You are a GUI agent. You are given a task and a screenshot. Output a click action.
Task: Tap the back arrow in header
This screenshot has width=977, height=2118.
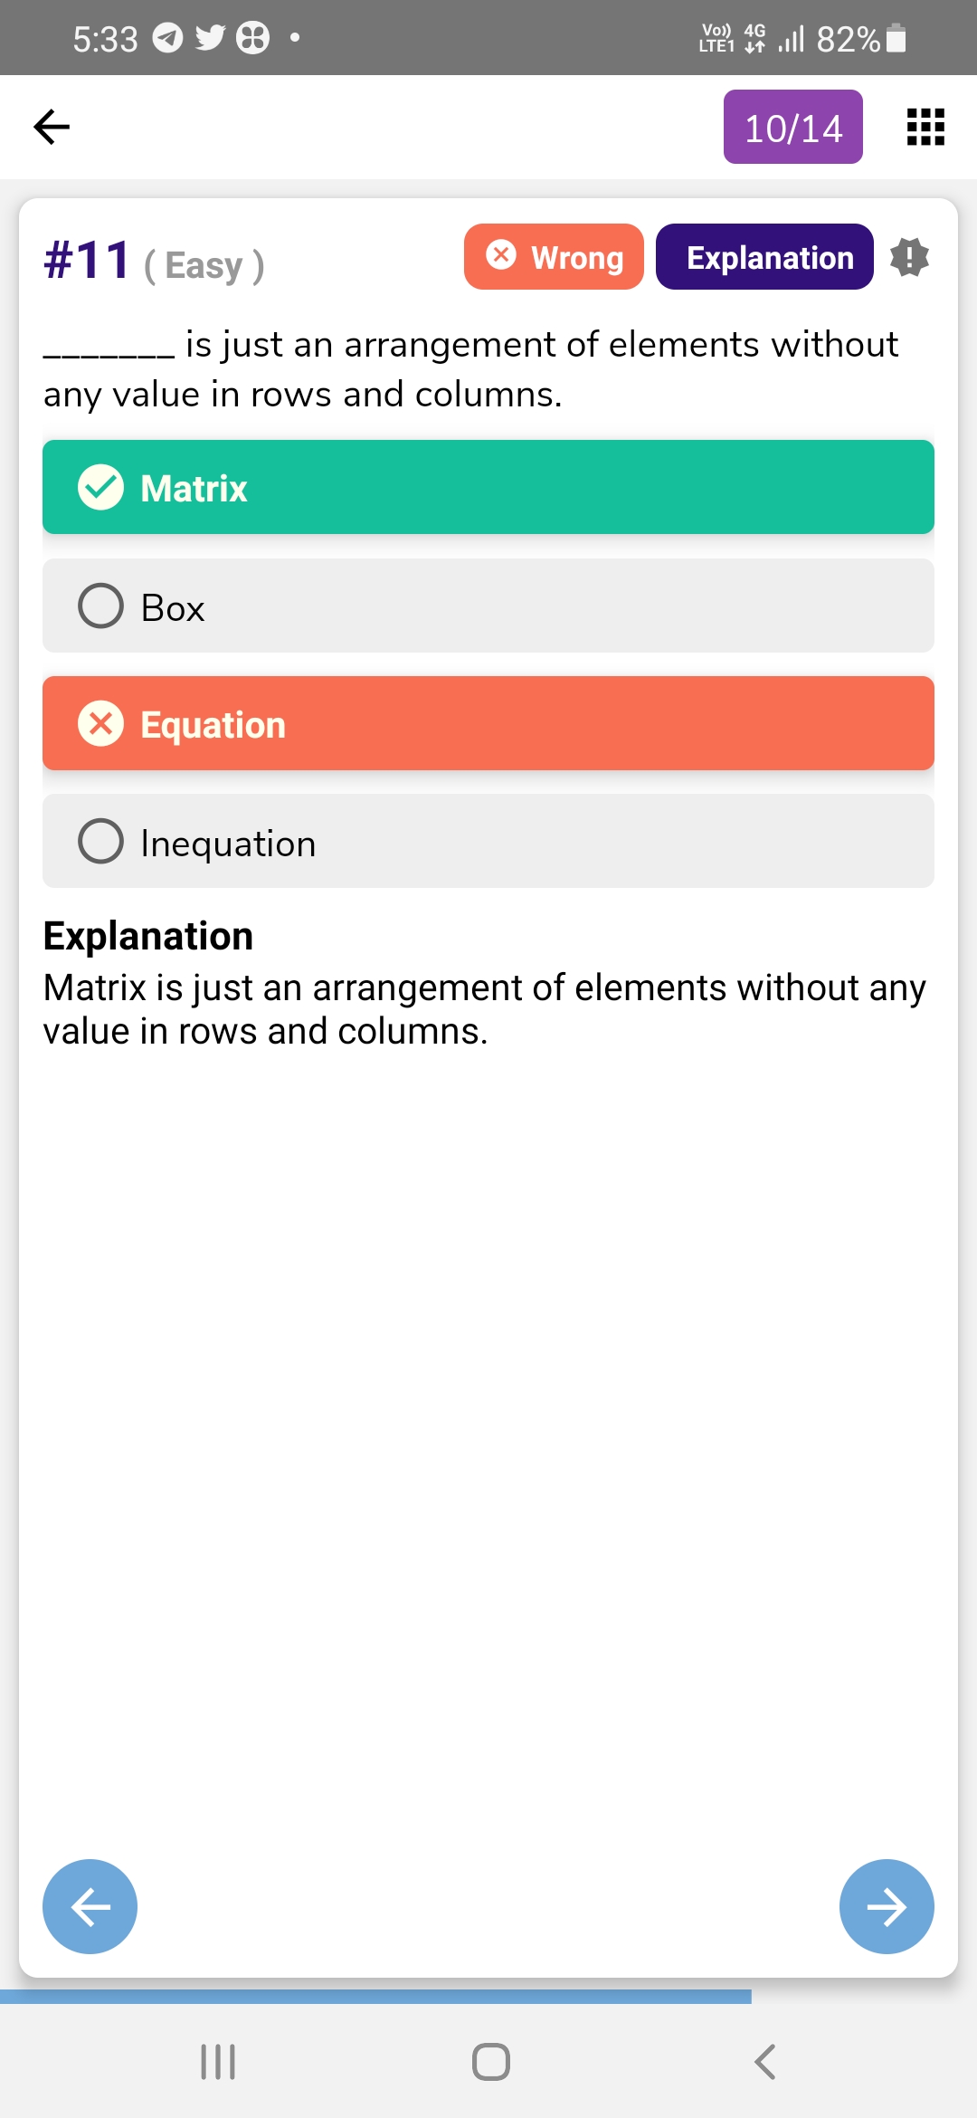(x=52, y=127)
